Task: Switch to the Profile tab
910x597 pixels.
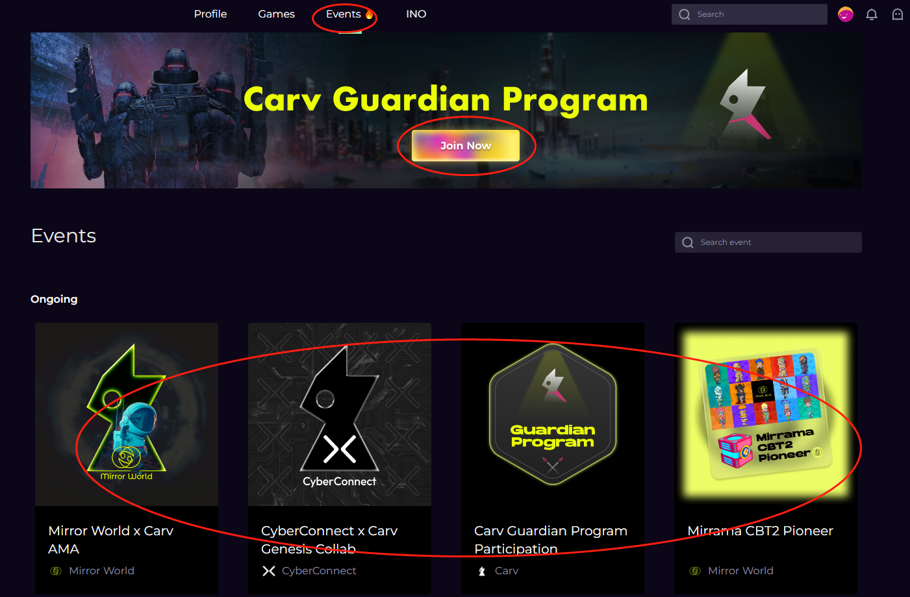Action: (x=210, y=14)
